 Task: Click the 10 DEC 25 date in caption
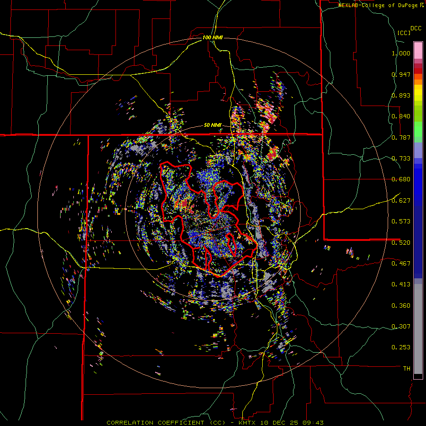(x=279, y=423)
